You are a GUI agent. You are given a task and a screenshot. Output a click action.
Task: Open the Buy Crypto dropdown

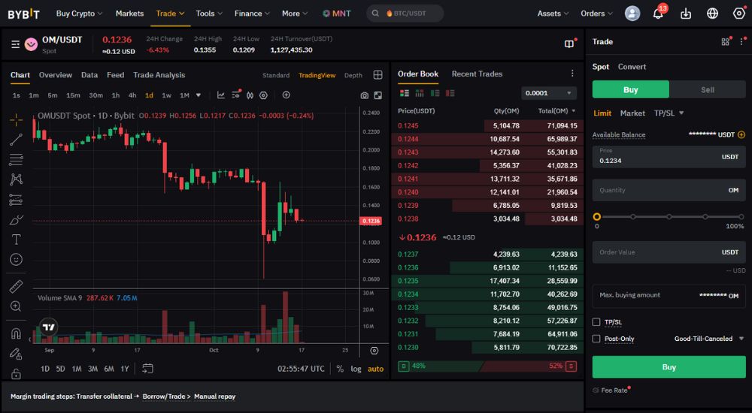79,14
